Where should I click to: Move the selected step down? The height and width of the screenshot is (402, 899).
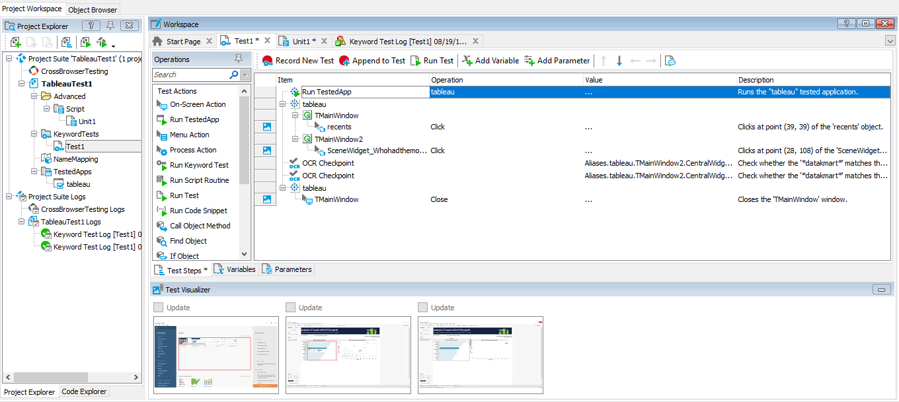(619, 61)
